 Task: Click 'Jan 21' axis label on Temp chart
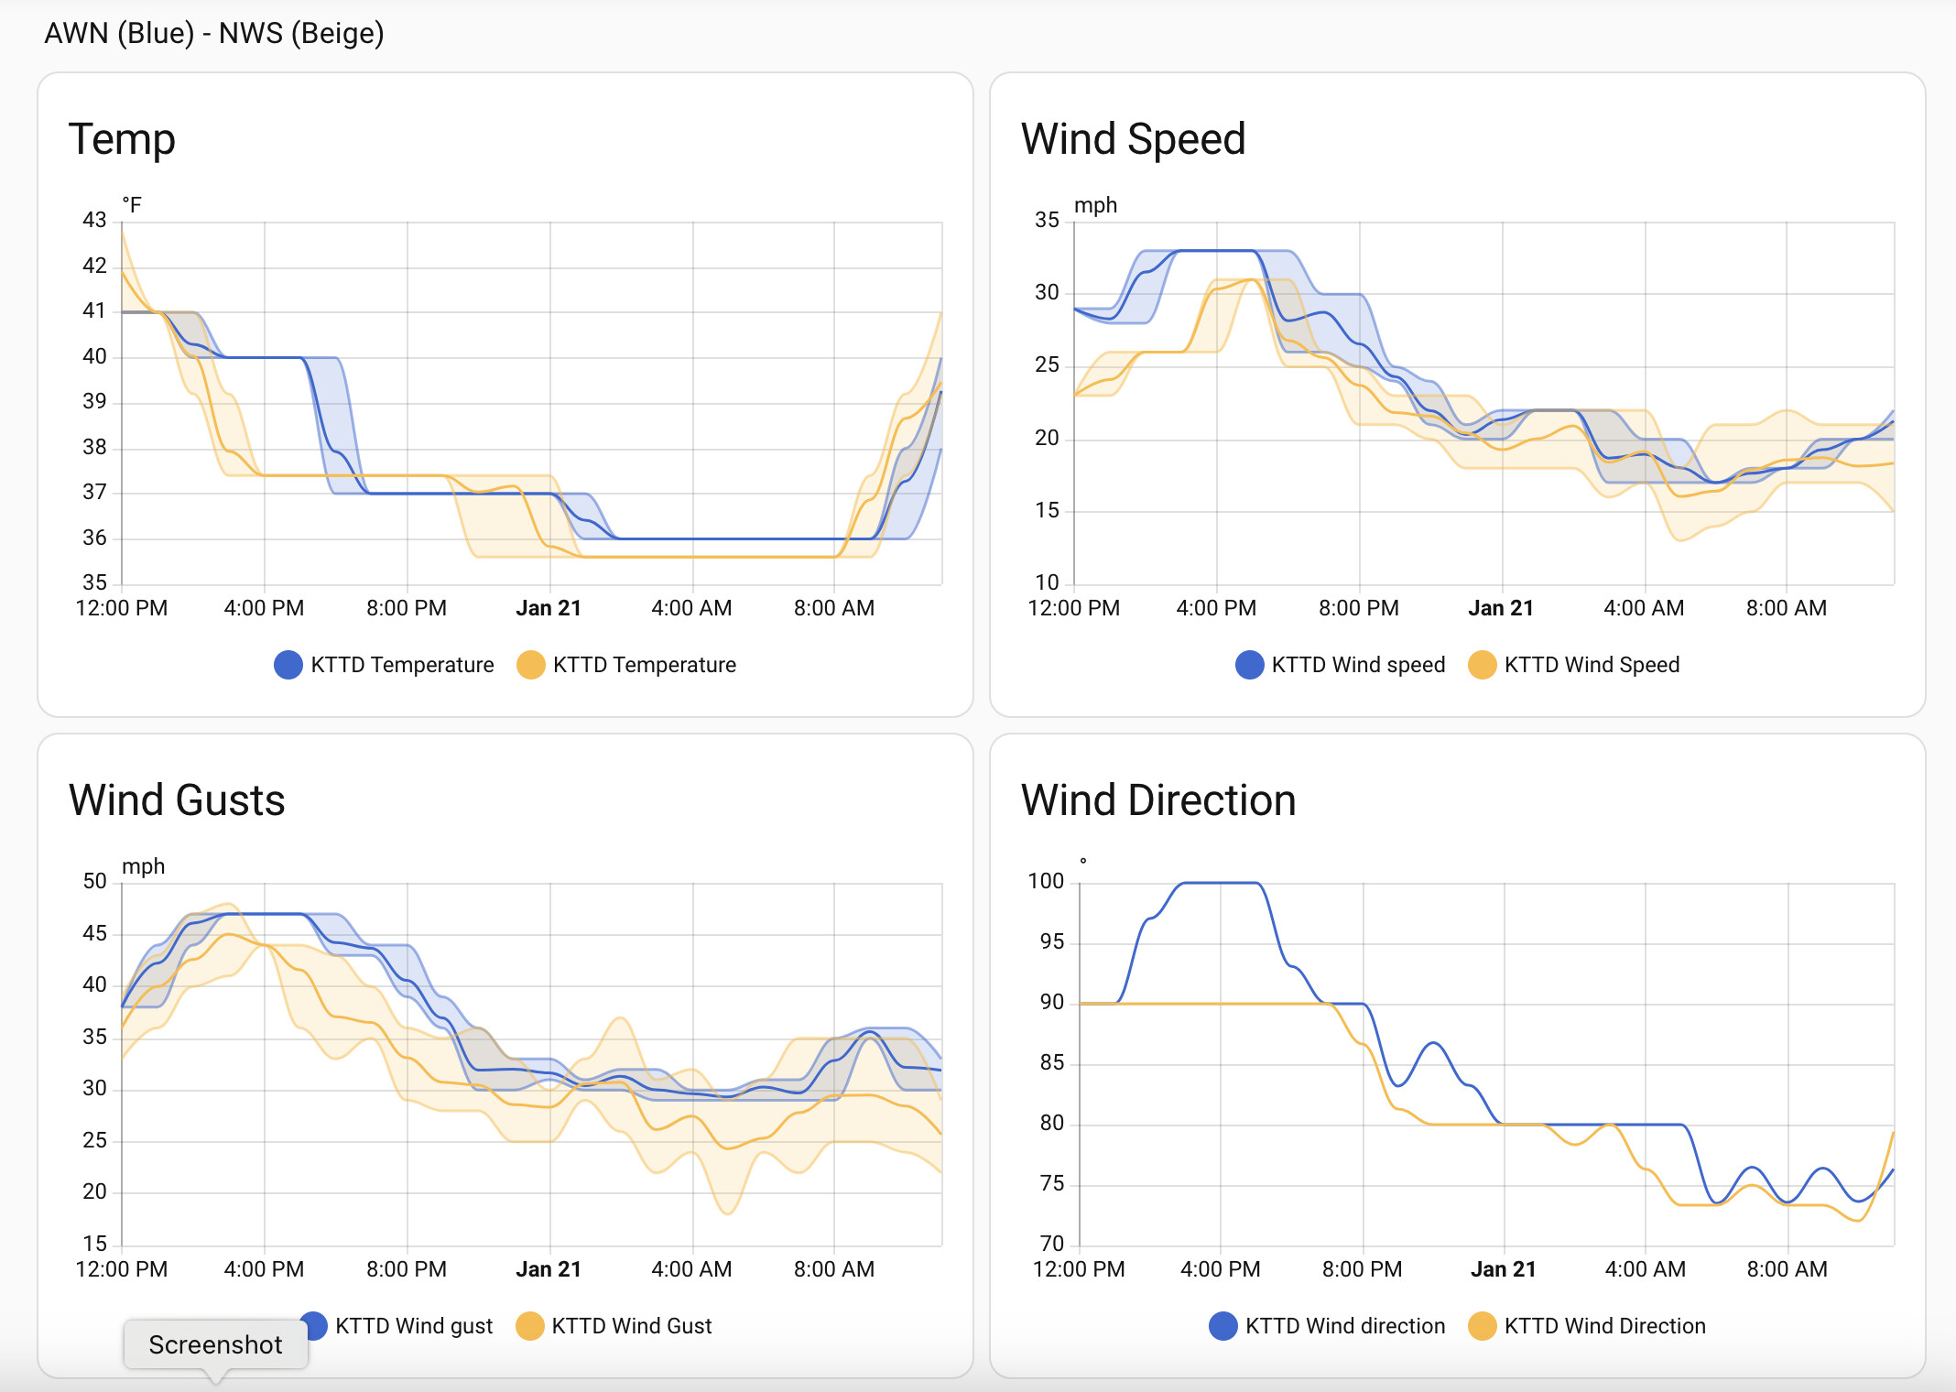[x=549, y=608]
